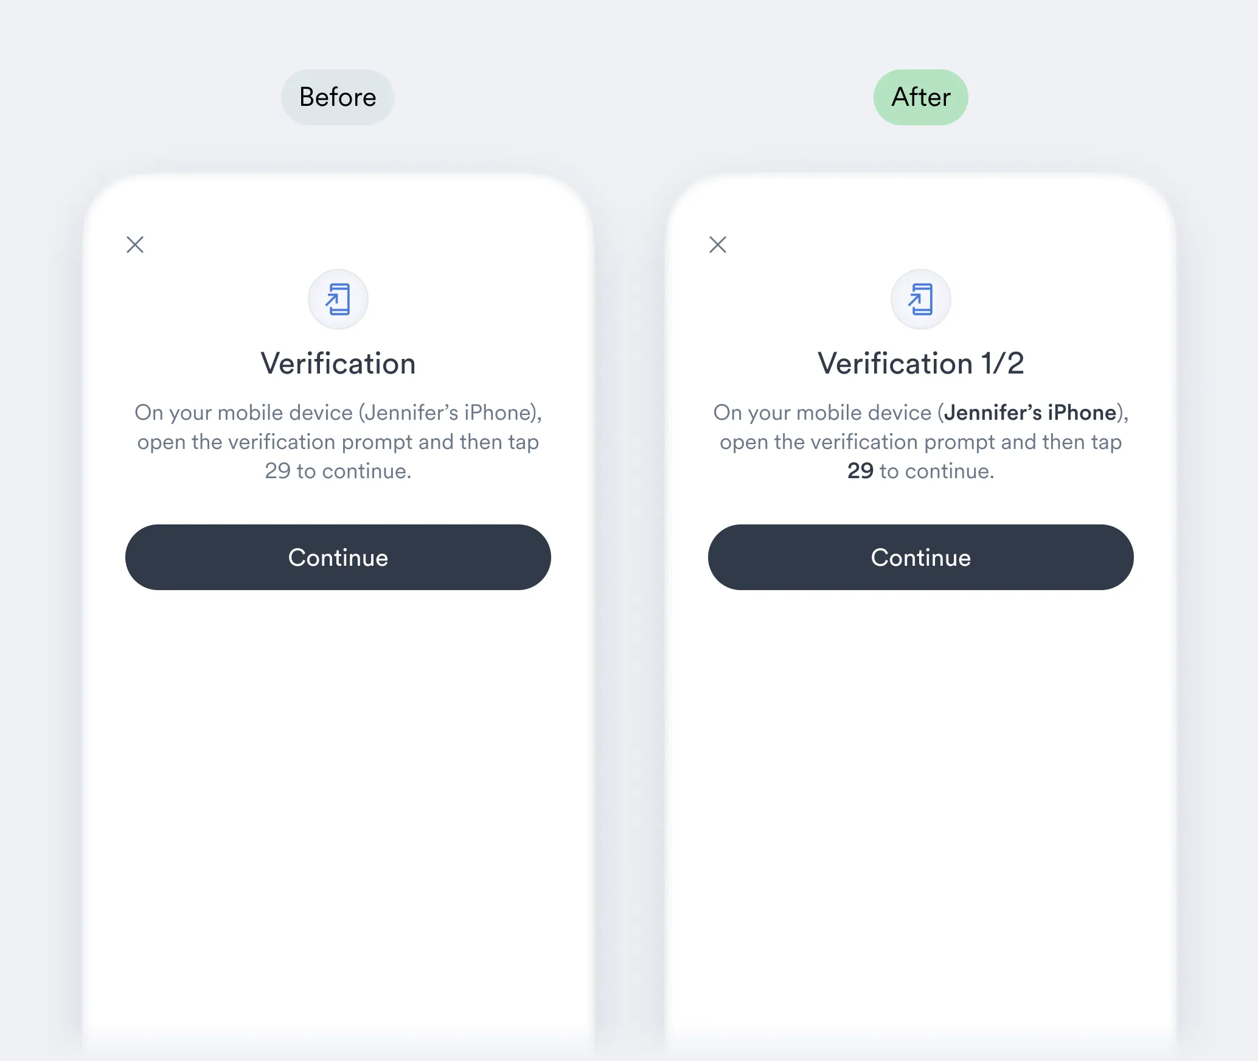Image resolution: width=1258 pixels, height=1061 pixels.
Task: Click the phone icon in Before panel
Action: [338, 299]
